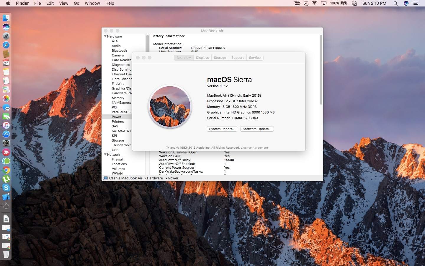
Task: Open Messages blue bubble icon
Action: point(6,108)
